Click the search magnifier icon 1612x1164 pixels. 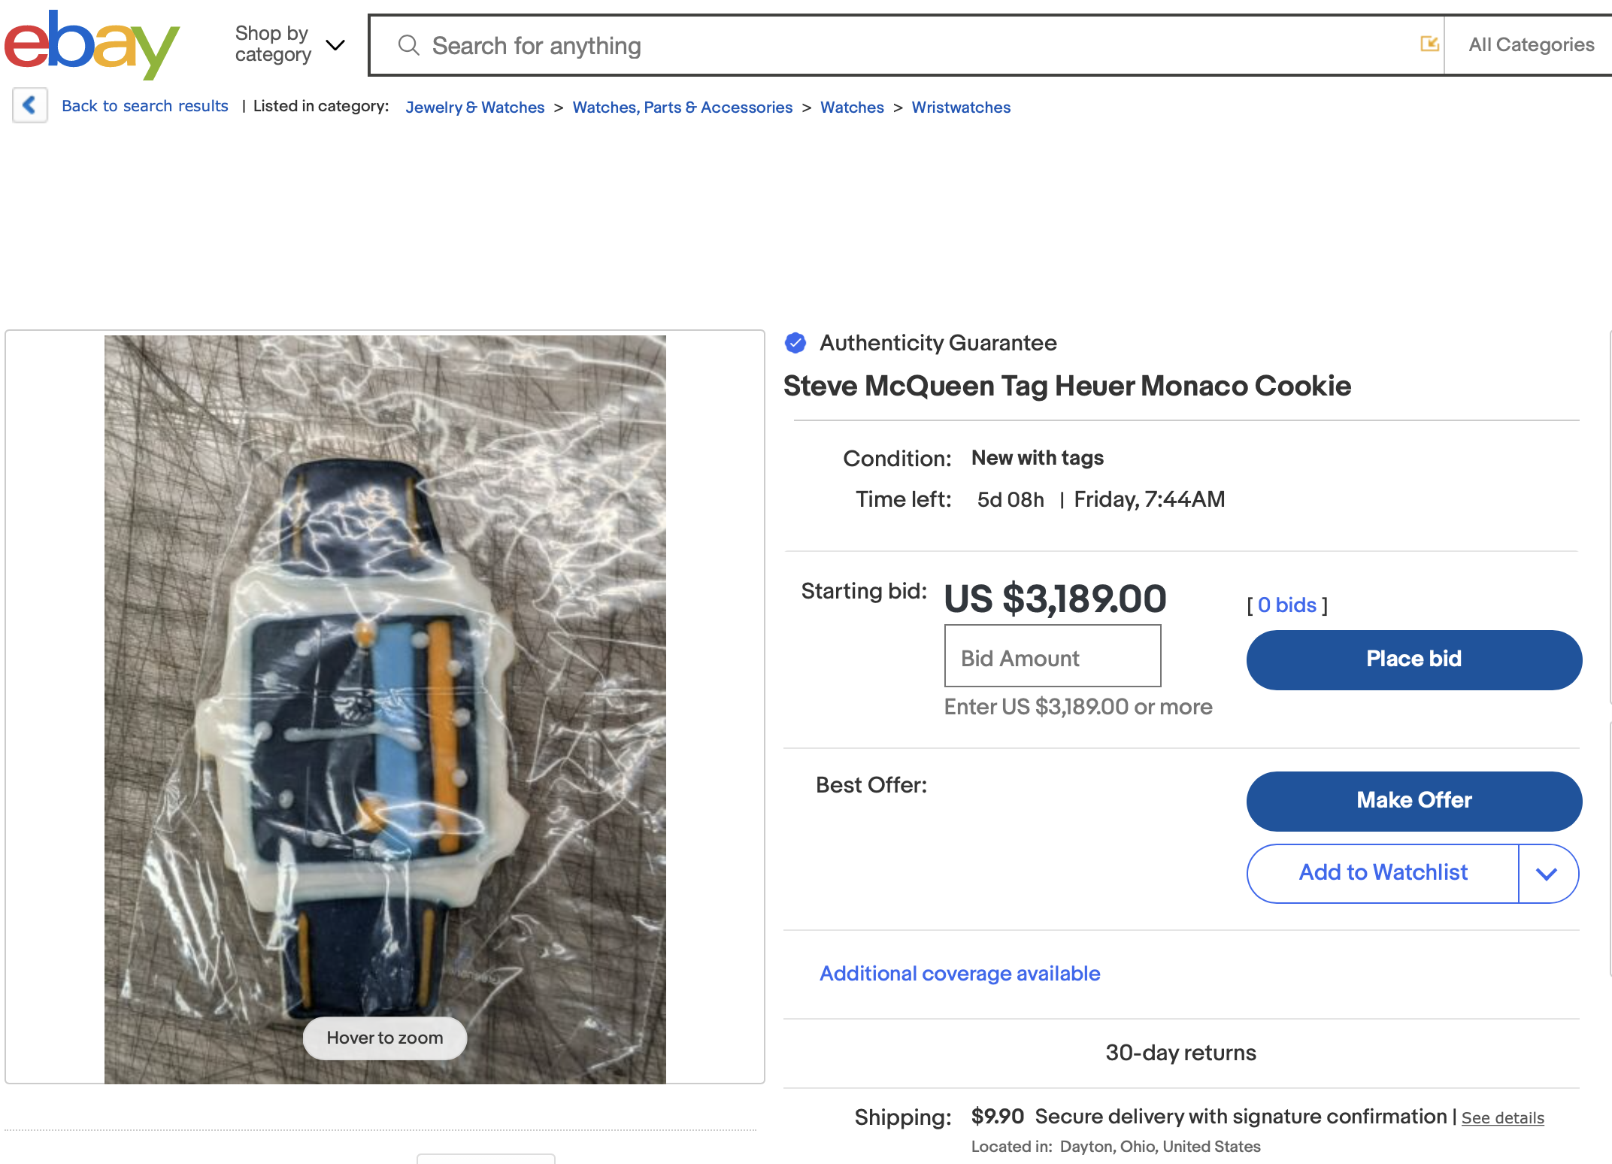point(408,45)
